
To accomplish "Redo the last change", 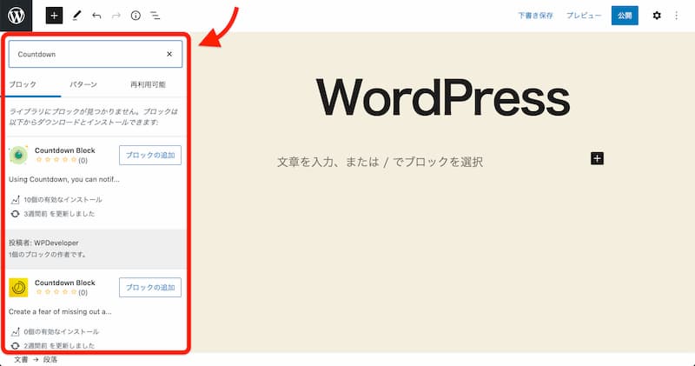I will [x=116, y=16].
